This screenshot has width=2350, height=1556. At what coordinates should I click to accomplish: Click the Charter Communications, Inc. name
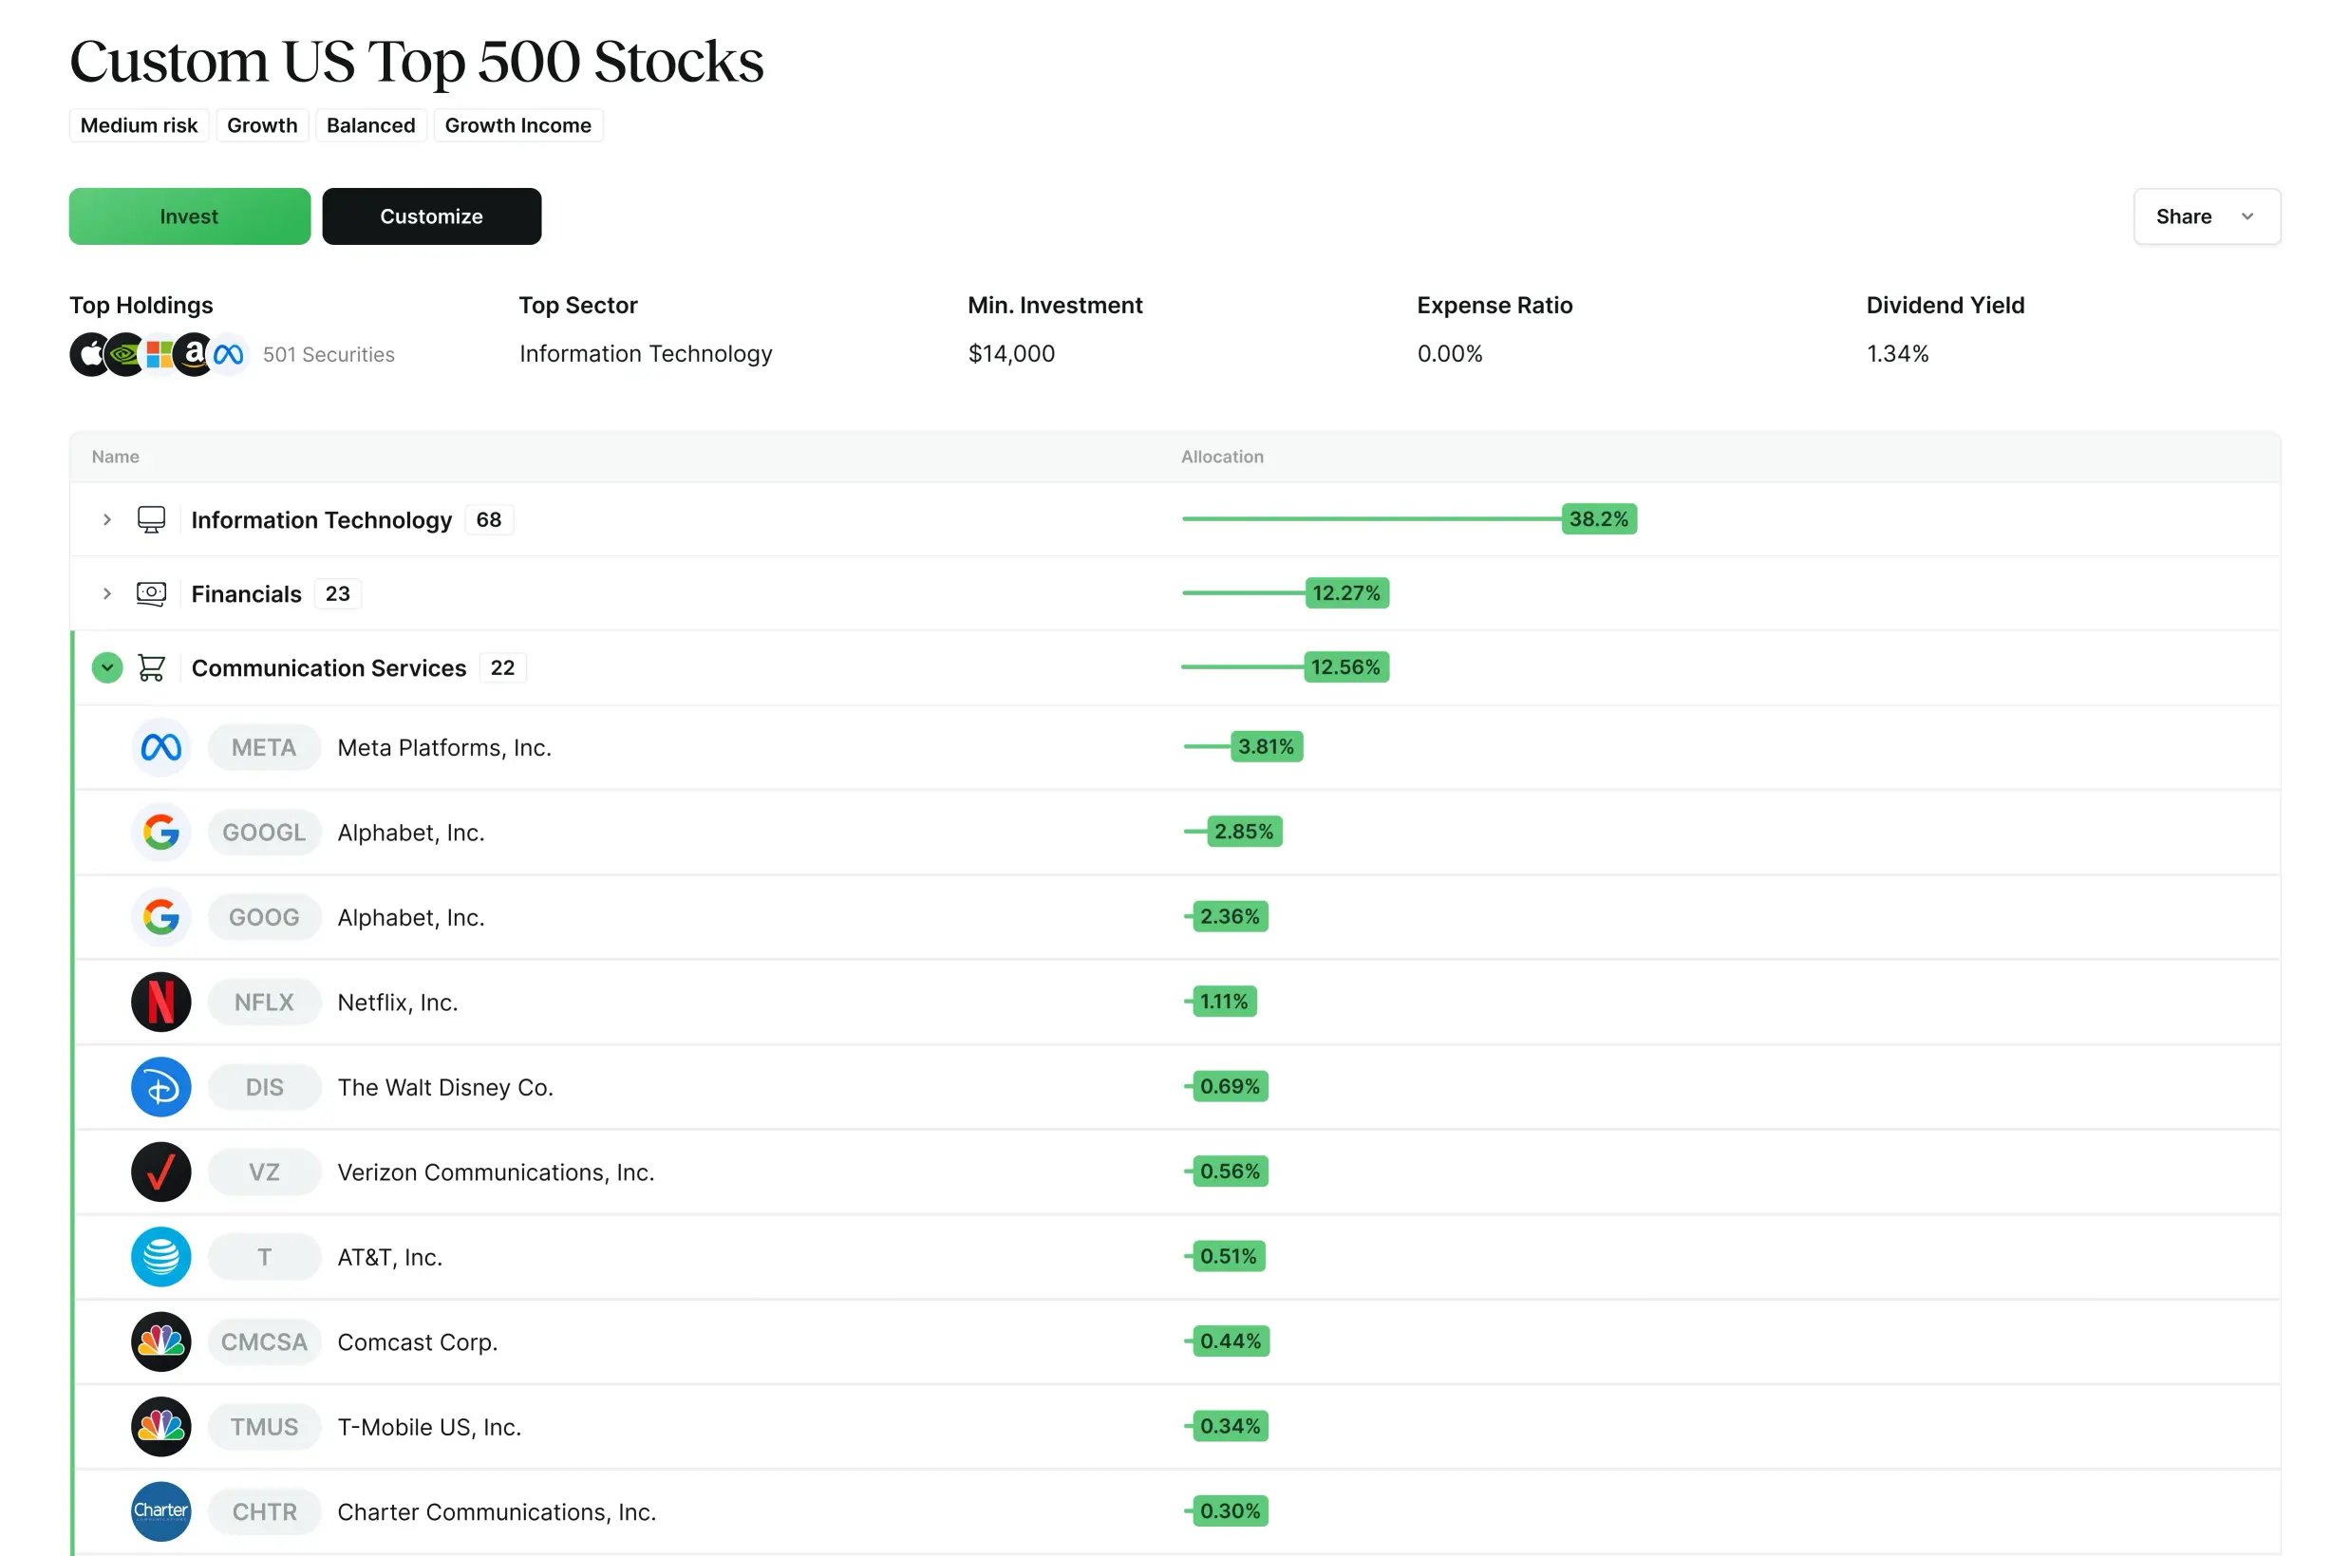coord(498,1511)
